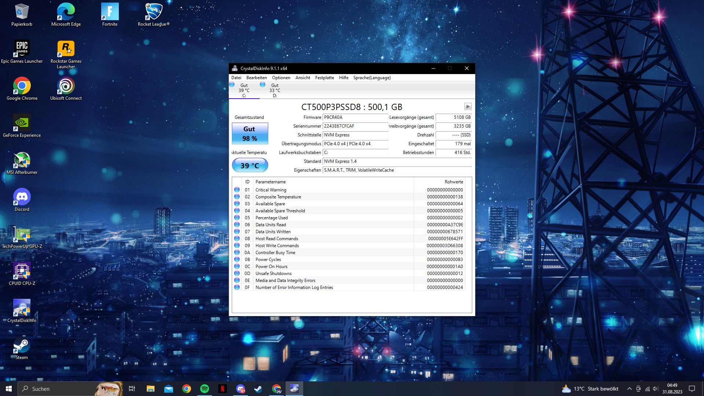Open the Ansicht menu
The image size is (704, 396).
coord(302,78)
